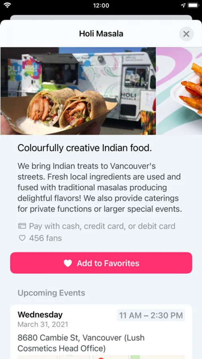Close the Holi Masala sheet

(x=186, y=34)
